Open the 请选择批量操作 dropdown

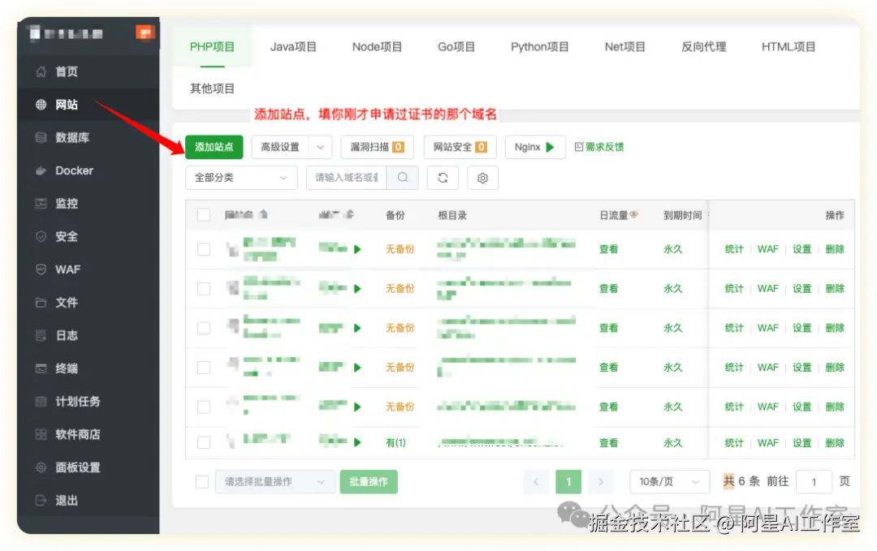pyautogui.click(x=275, y=482)
